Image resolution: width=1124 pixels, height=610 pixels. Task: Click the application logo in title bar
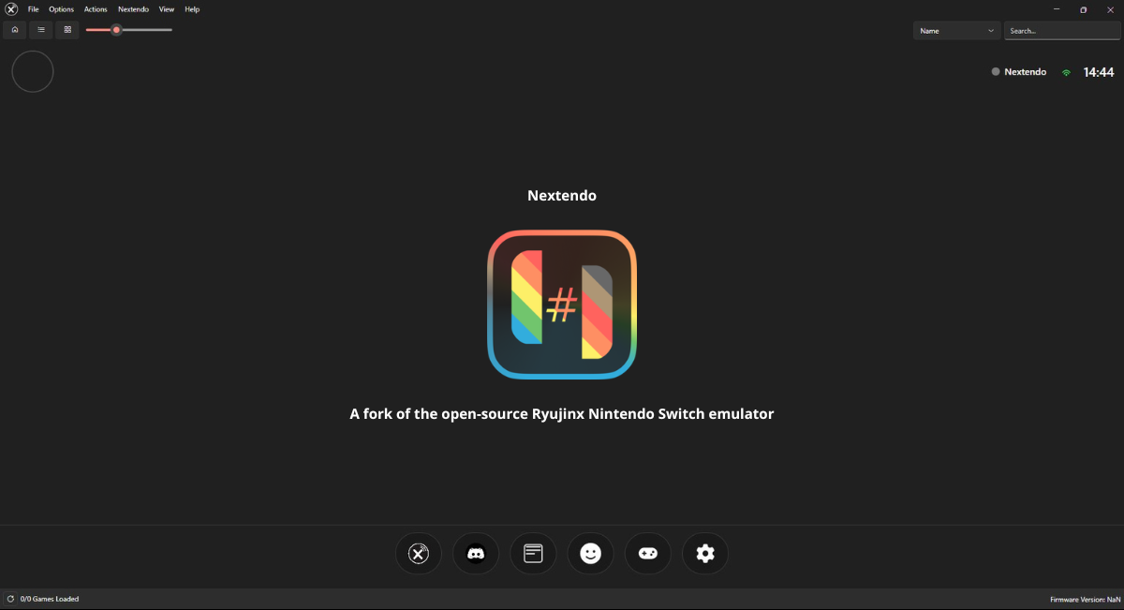pyautogui.click(x=11, y=9)
